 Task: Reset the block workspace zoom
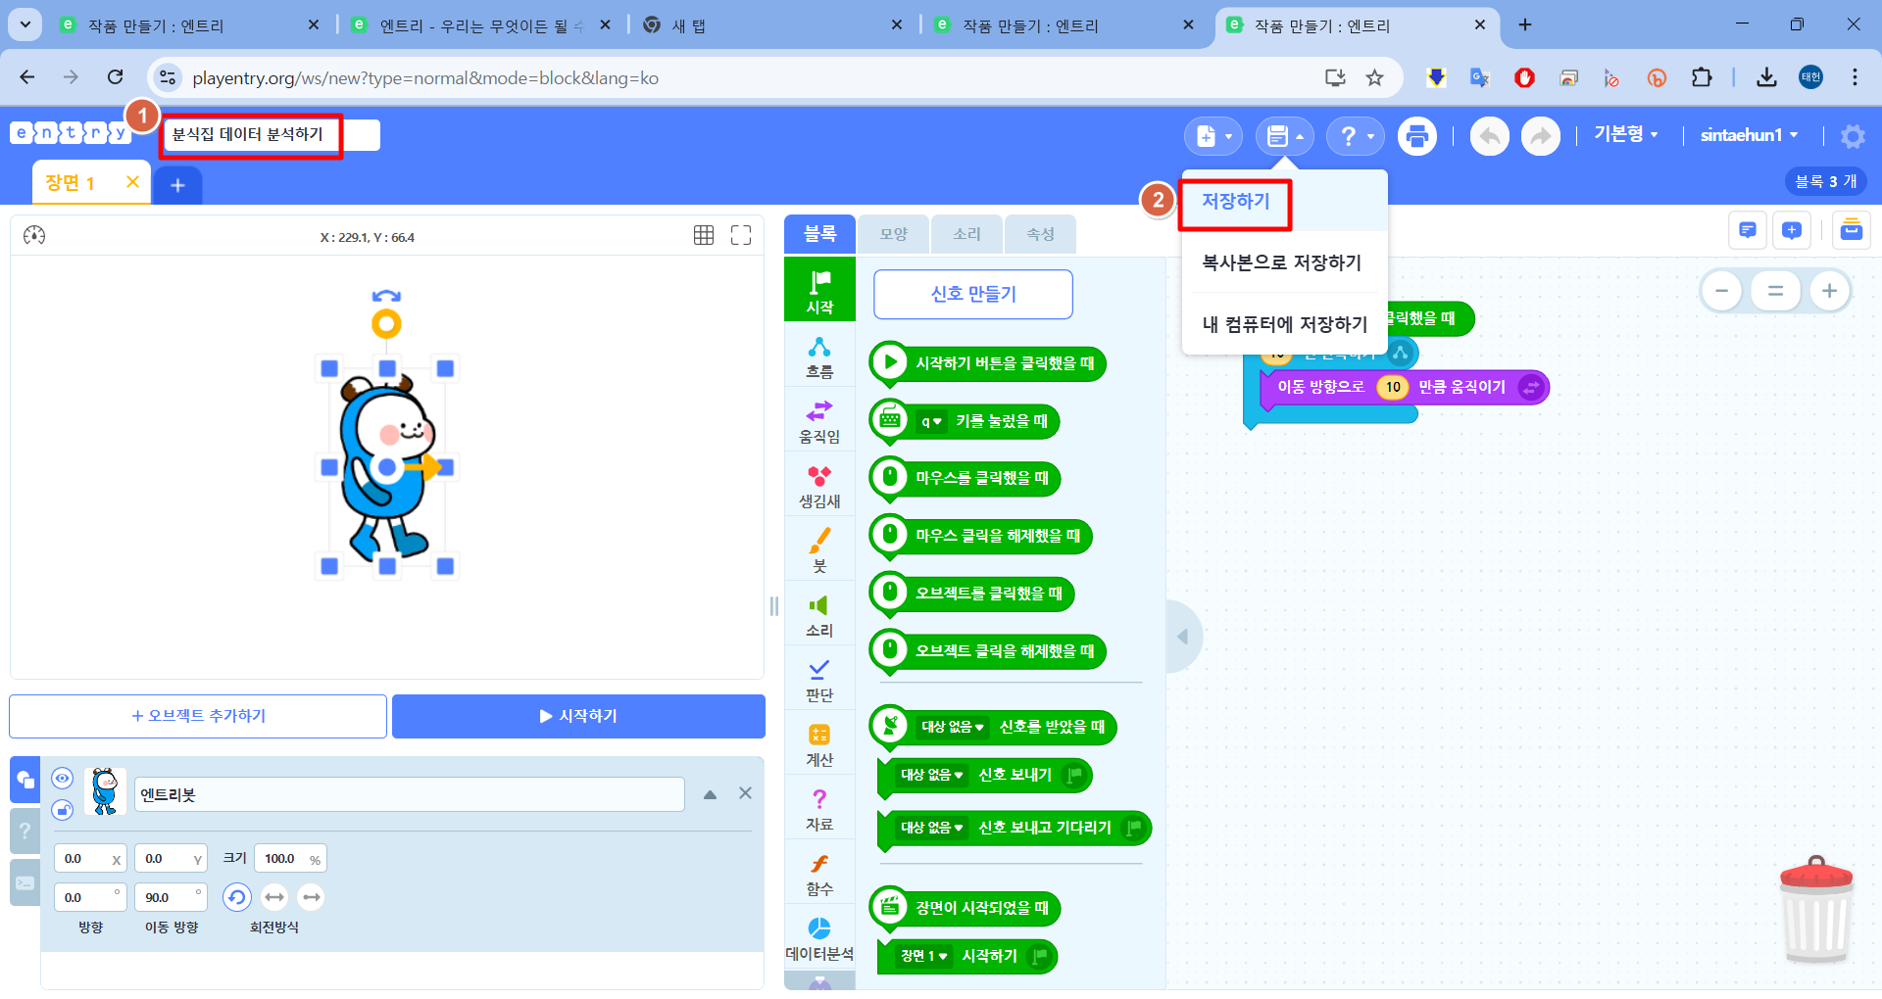tap(1775, 291)
